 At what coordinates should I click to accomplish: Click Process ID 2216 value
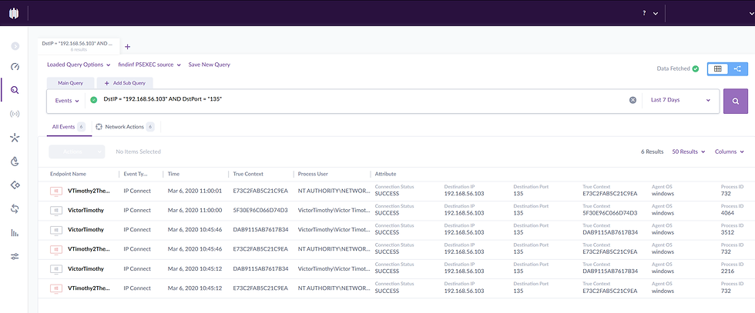point(727,271)
